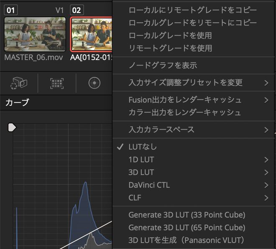The height and width of the screenshot is (249, 276).
Task: Click Generate 3D LUT (33 Point Cube)
Action: [x=187, y=215]
